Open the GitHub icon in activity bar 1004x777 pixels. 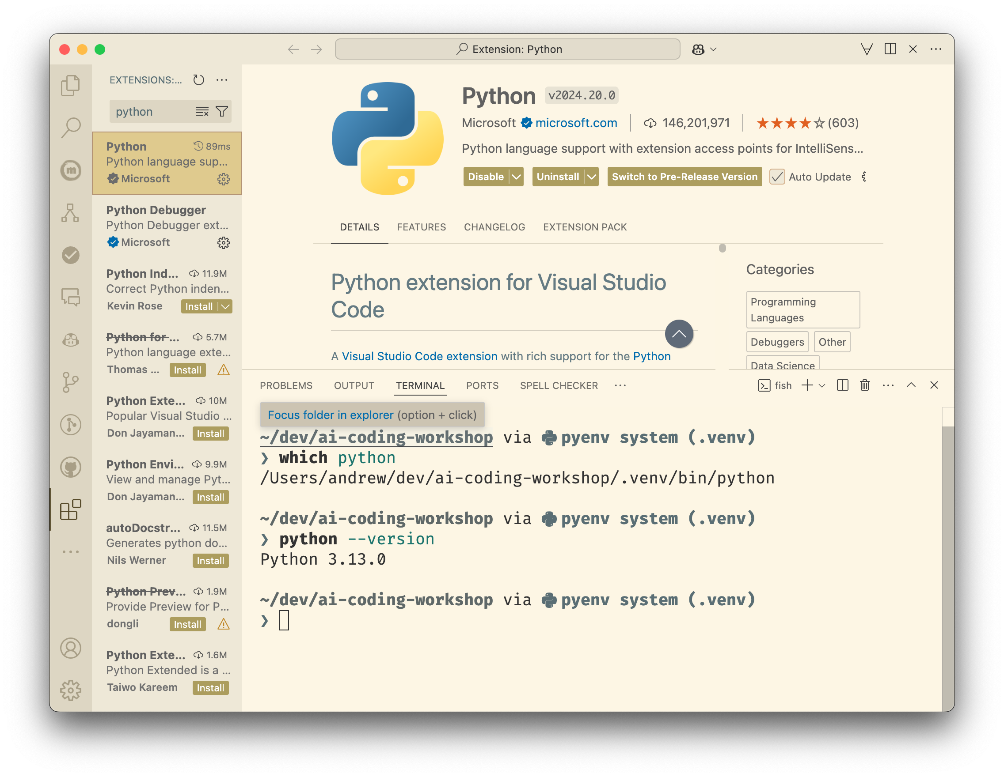point(70,467)
